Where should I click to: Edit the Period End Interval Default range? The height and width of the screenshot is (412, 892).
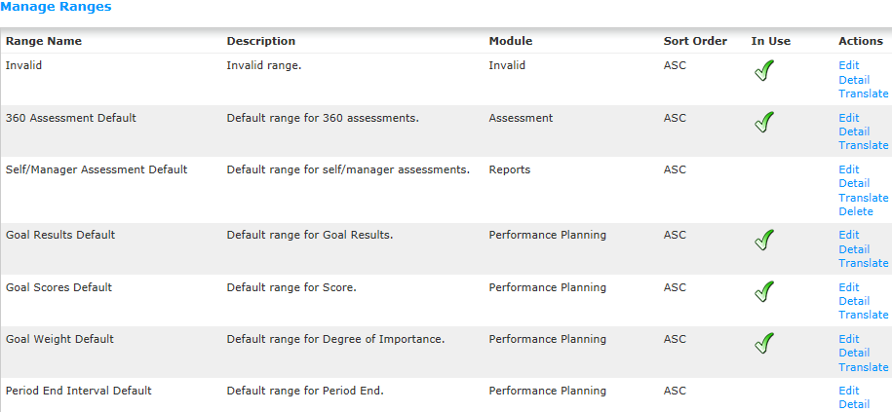(x=849, y=391)
